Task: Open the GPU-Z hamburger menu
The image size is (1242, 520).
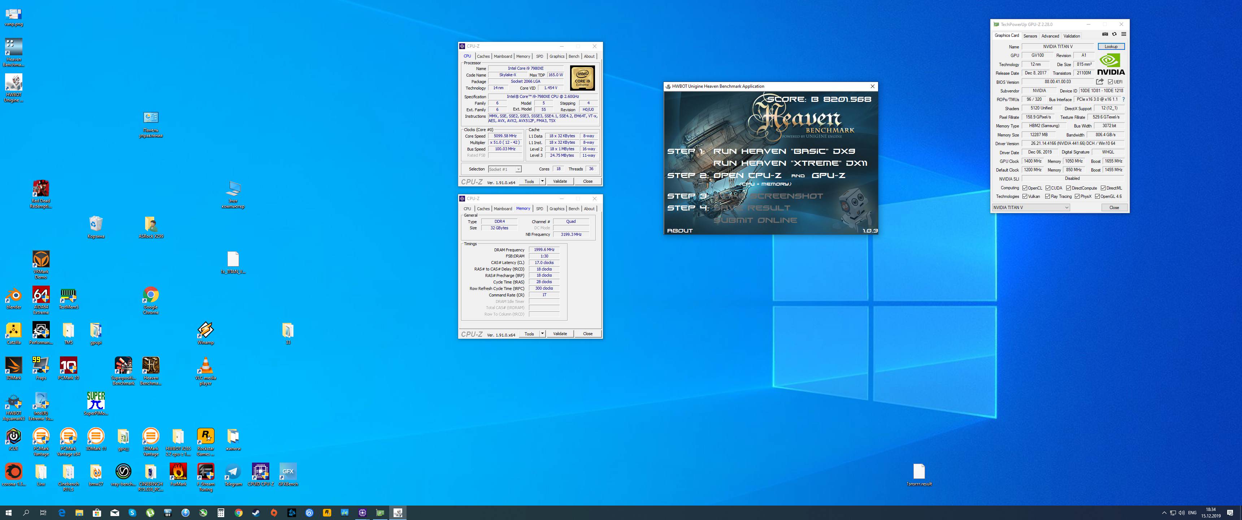Action: click(x=1123, y=34)
